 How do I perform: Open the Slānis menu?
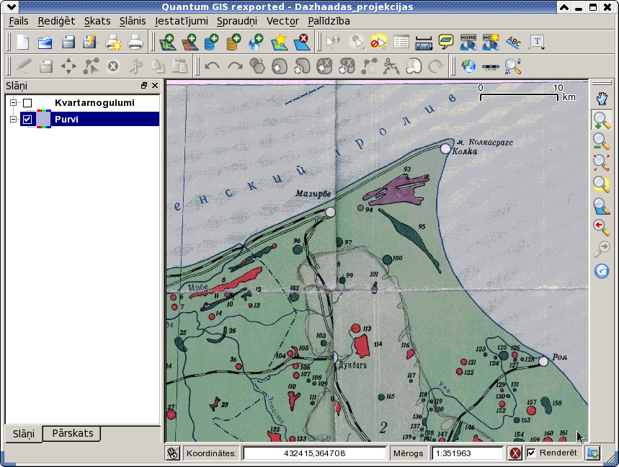(x=133, y=21)
